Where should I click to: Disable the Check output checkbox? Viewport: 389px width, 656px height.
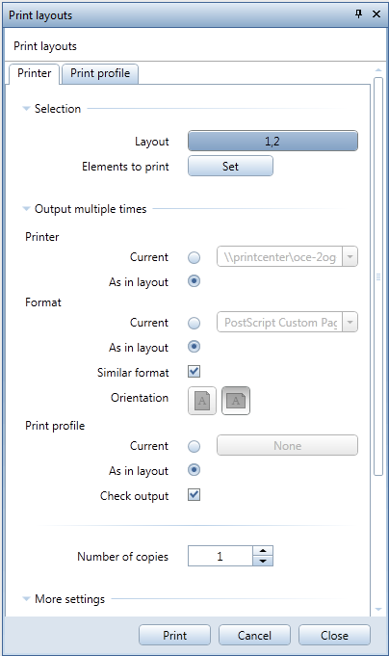194,495
